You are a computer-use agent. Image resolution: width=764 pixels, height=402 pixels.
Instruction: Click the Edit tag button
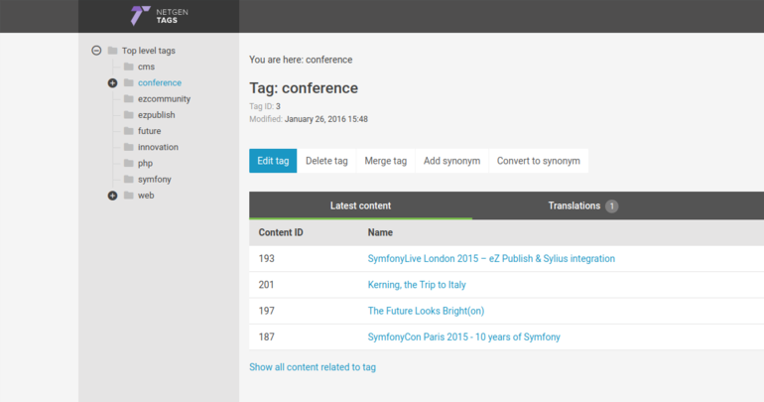(x=273, y=161)
